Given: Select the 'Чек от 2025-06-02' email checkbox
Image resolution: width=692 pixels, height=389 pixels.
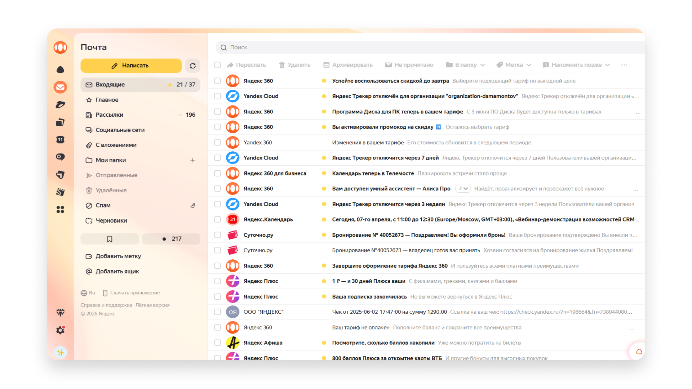Looking at the screenshot, I should click(217, 312).
